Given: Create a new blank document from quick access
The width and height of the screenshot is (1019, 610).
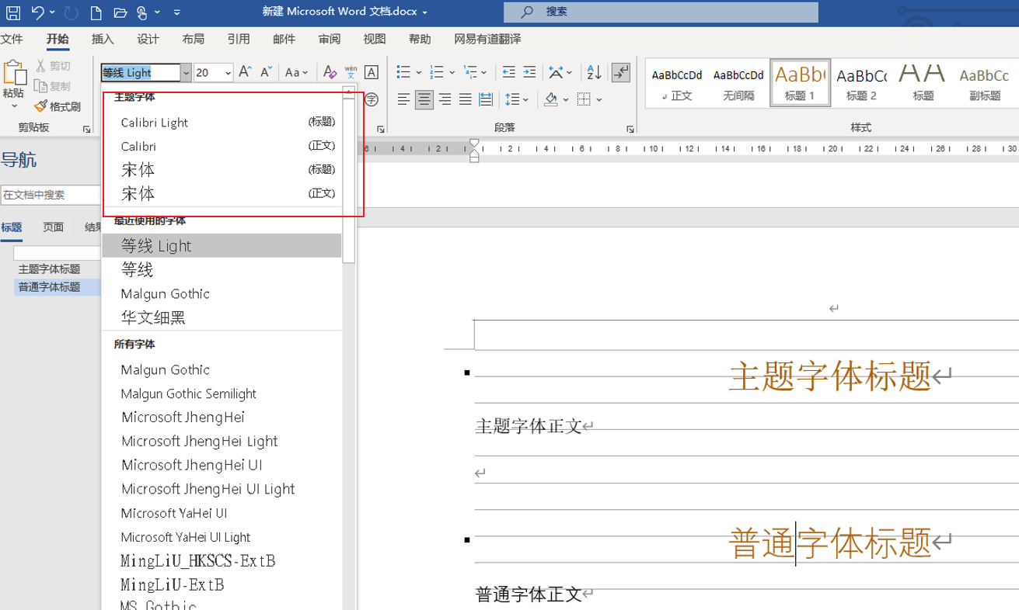Looking at the screenshot, I should 96,12.
